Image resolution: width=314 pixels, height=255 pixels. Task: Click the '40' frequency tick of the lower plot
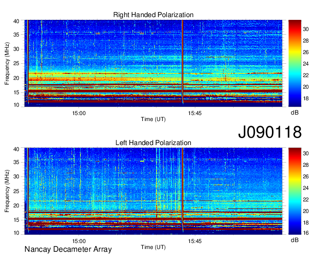16,149
